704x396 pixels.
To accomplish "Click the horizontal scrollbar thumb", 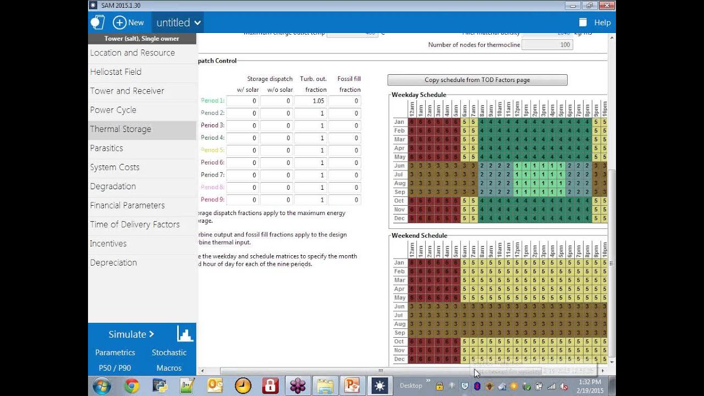I will tap(381, 371).
